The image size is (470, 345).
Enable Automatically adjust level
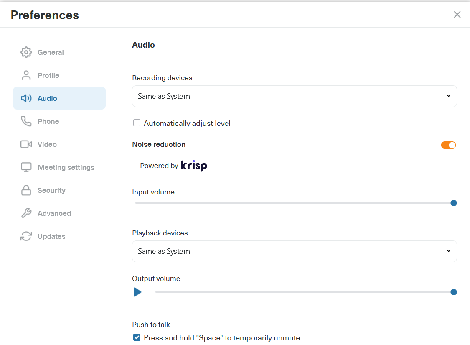point(137,123)
